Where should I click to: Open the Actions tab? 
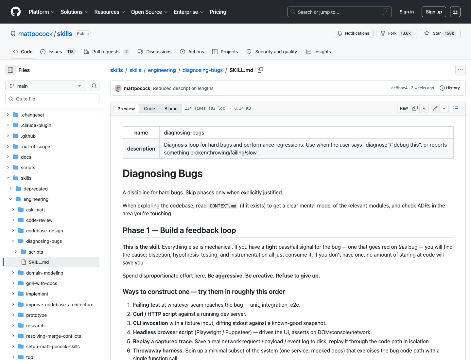tap(192, 52)
